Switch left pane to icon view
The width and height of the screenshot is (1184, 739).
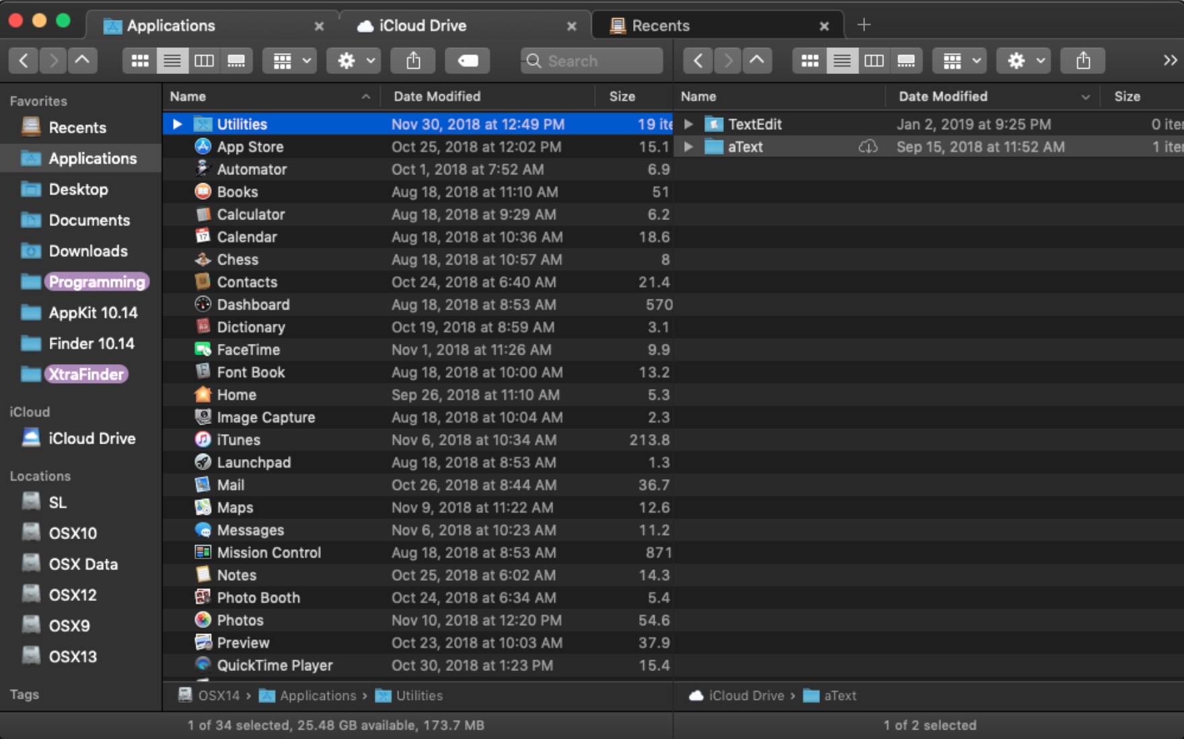pyautogui.click(x=140, y=61)
